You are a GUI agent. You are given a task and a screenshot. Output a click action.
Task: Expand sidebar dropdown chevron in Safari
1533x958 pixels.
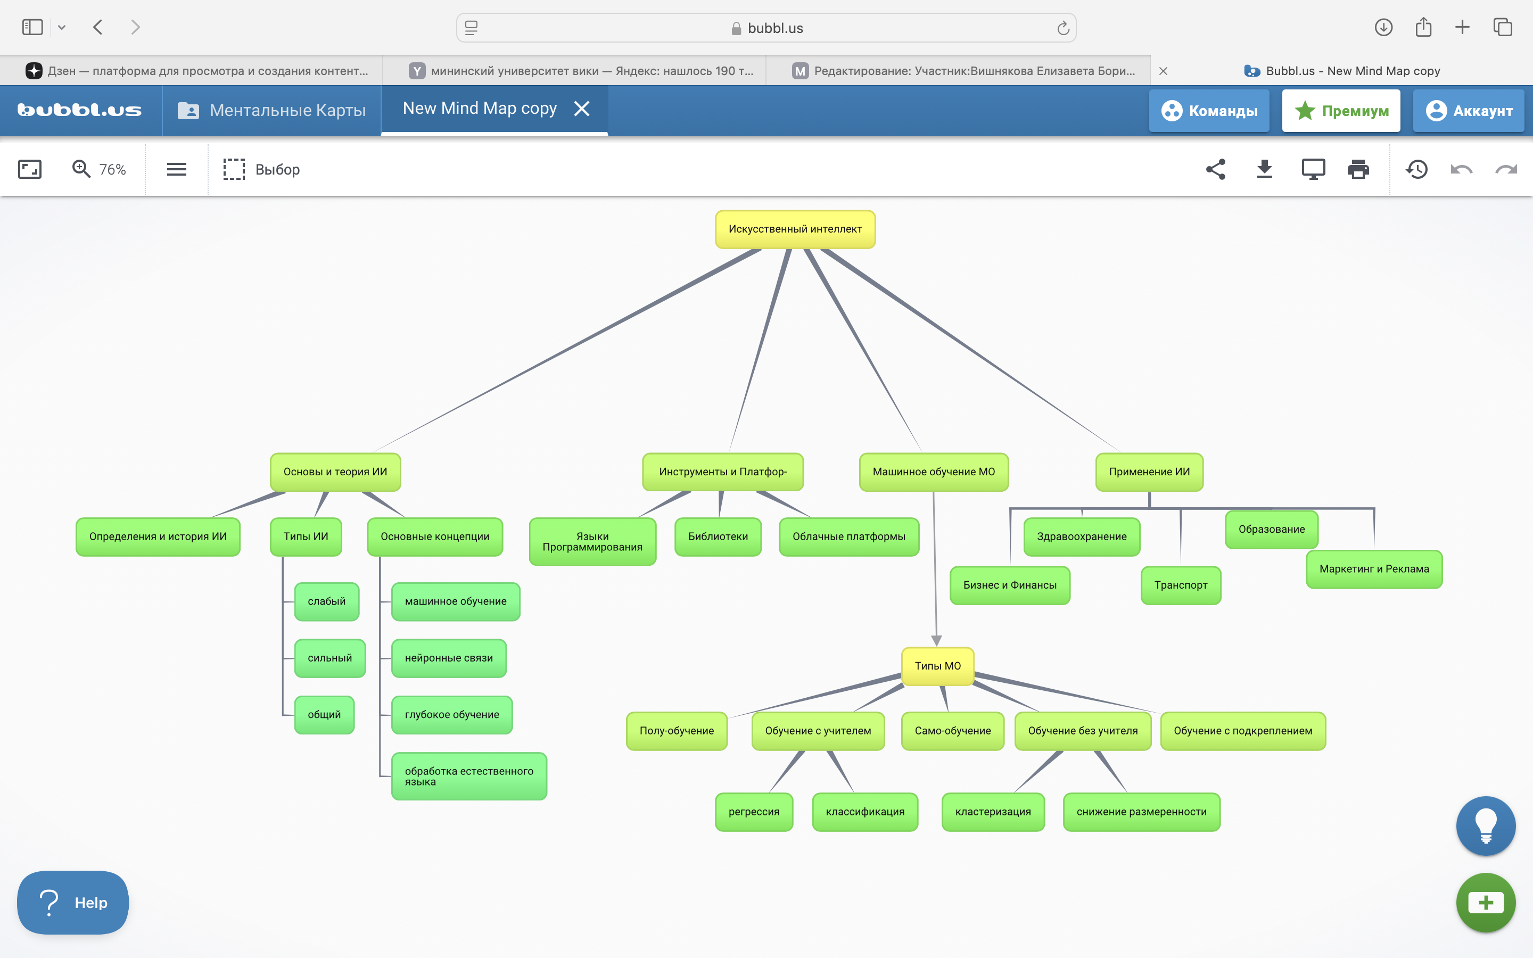(61, 27)
